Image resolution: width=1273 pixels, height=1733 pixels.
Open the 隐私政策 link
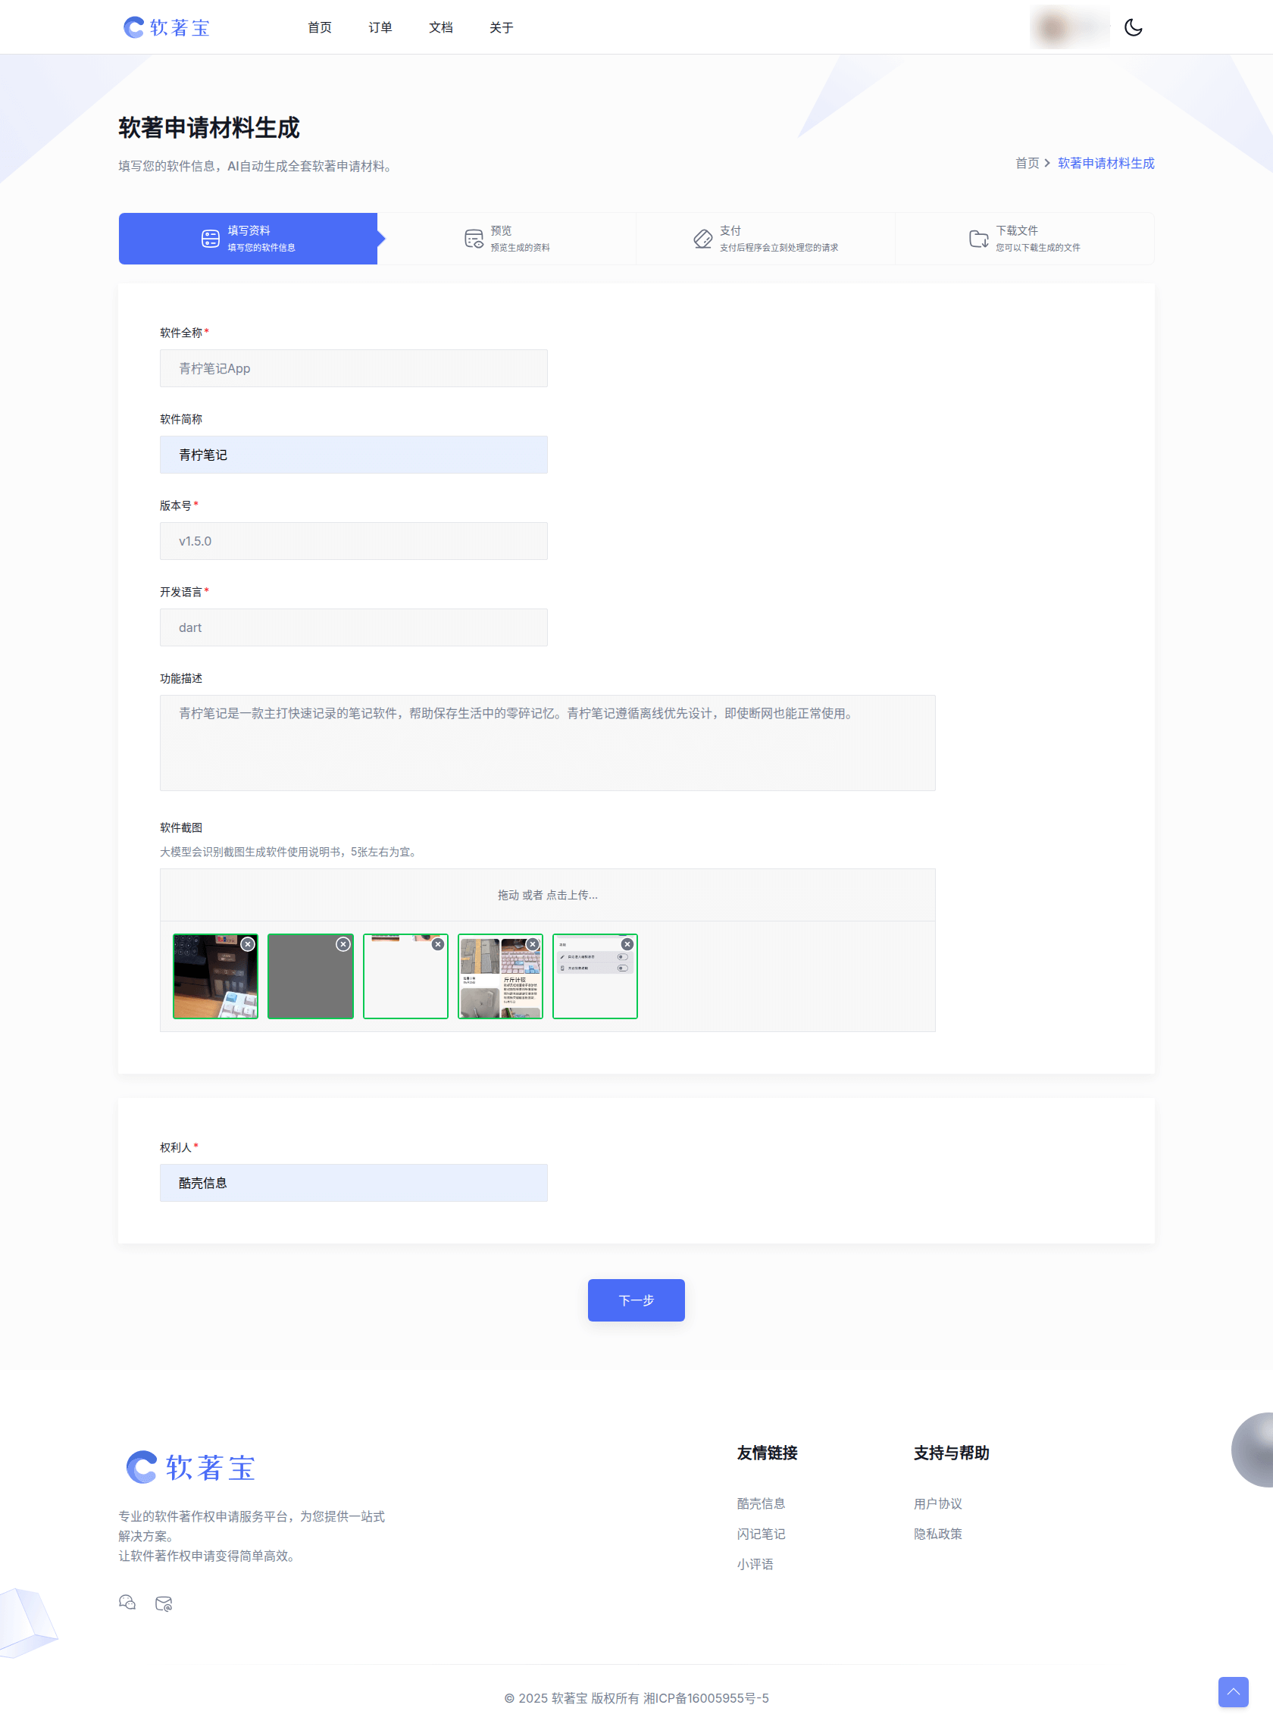[938, 1534]
